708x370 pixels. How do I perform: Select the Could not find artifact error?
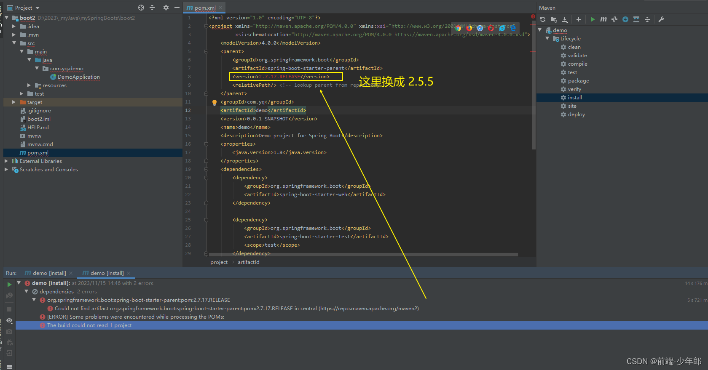point(237,309)
